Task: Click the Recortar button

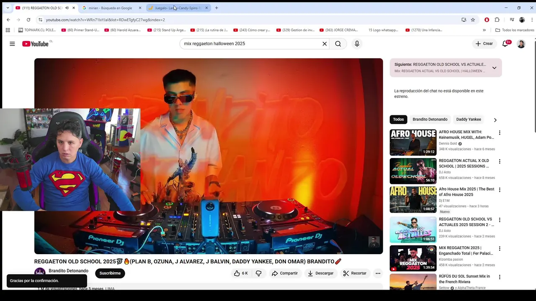Action: coord(355,273)
